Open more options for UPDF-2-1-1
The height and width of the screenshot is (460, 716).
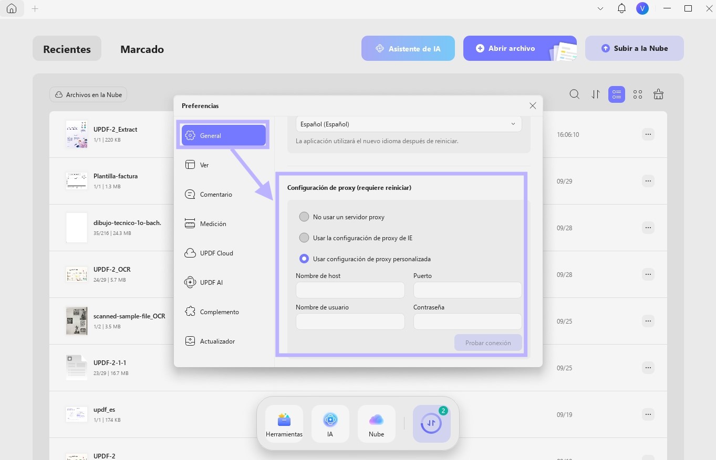tap(648, 368)
